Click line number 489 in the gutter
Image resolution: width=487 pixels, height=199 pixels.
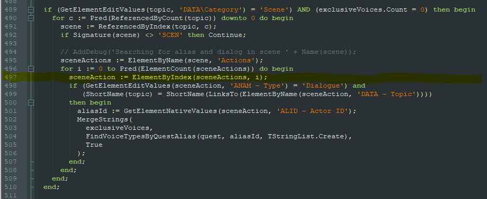pyautogui.click(x=11, y=10)
